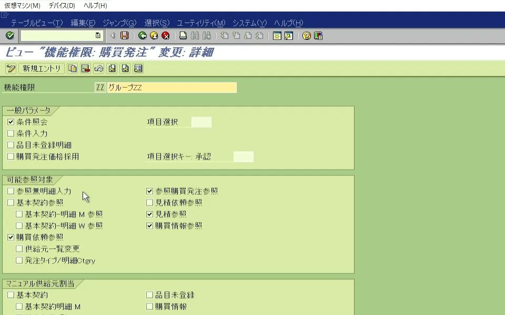Click the Copy As icon
Image resolution: width=505 pixels, height=315 pixels.
coord(73,68)
